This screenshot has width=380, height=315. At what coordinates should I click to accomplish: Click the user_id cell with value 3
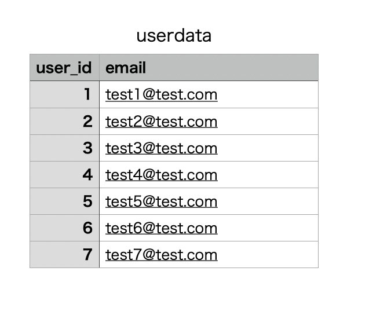[x=64, y=148]
